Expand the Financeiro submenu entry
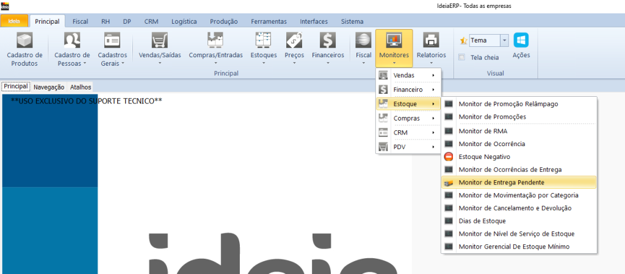 (407, 90)
